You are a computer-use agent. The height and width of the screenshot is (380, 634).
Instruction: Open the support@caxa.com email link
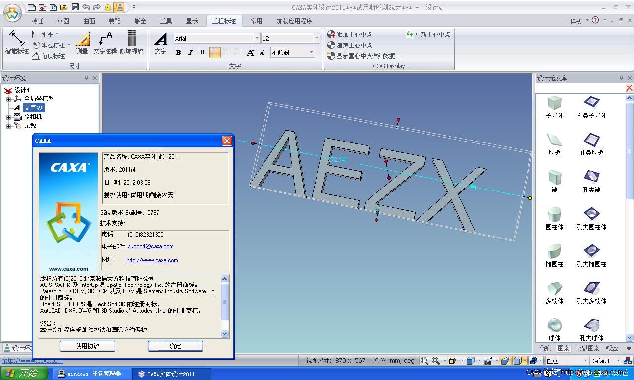click(x=151, y=246)
